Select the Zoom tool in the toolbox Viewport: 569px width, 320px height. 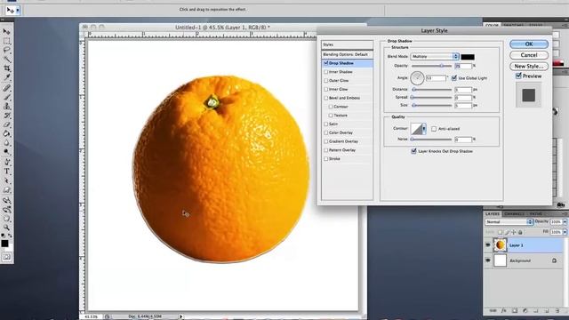[x=6, y=228]
